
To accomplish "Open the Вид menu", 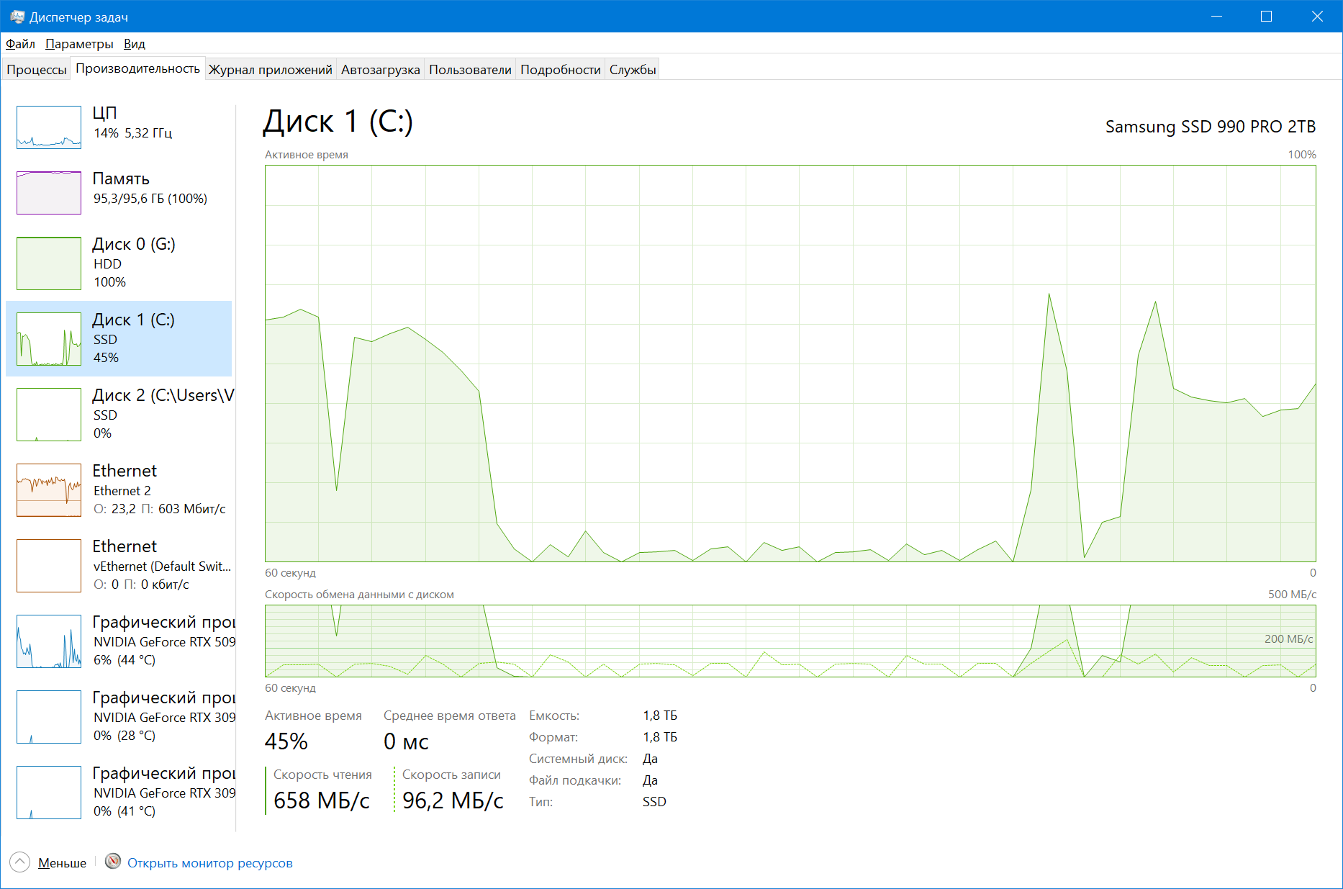I will pos(134,44).
